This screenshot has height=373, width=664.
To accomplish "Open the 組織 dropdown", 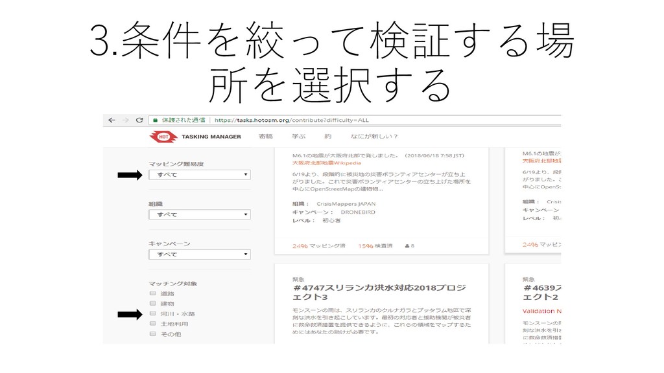I will [x=200, y=214].
